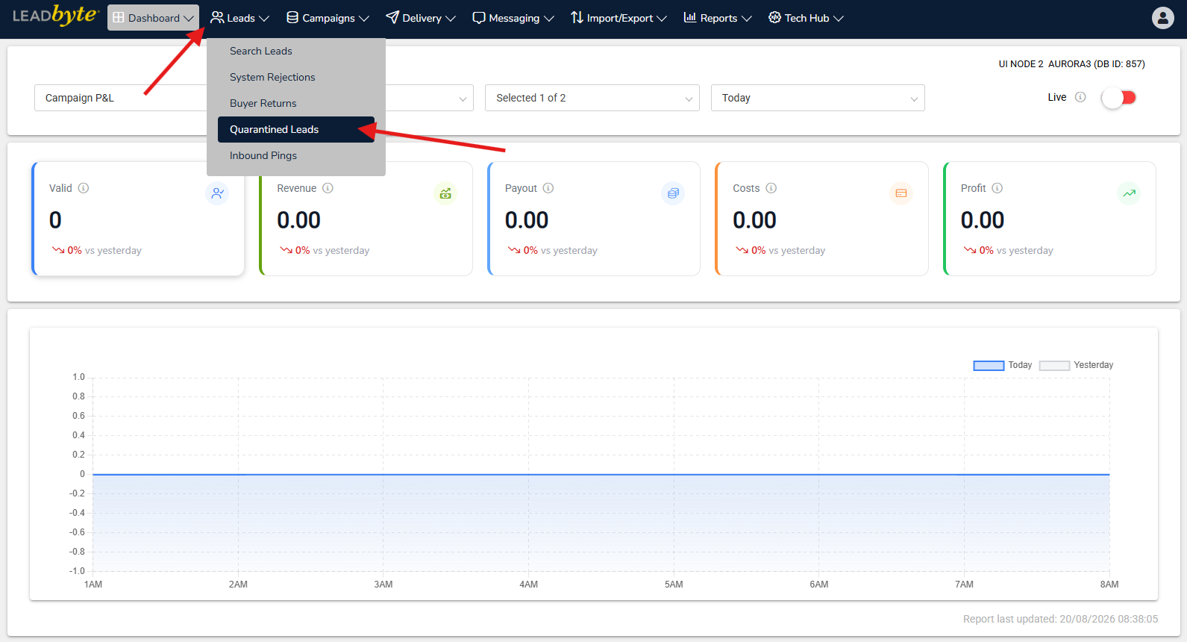Image resolution: width=1187 pixels, height=642 pixels.
Task: Click the Profit value 0.00
Action: click(983, 220)
